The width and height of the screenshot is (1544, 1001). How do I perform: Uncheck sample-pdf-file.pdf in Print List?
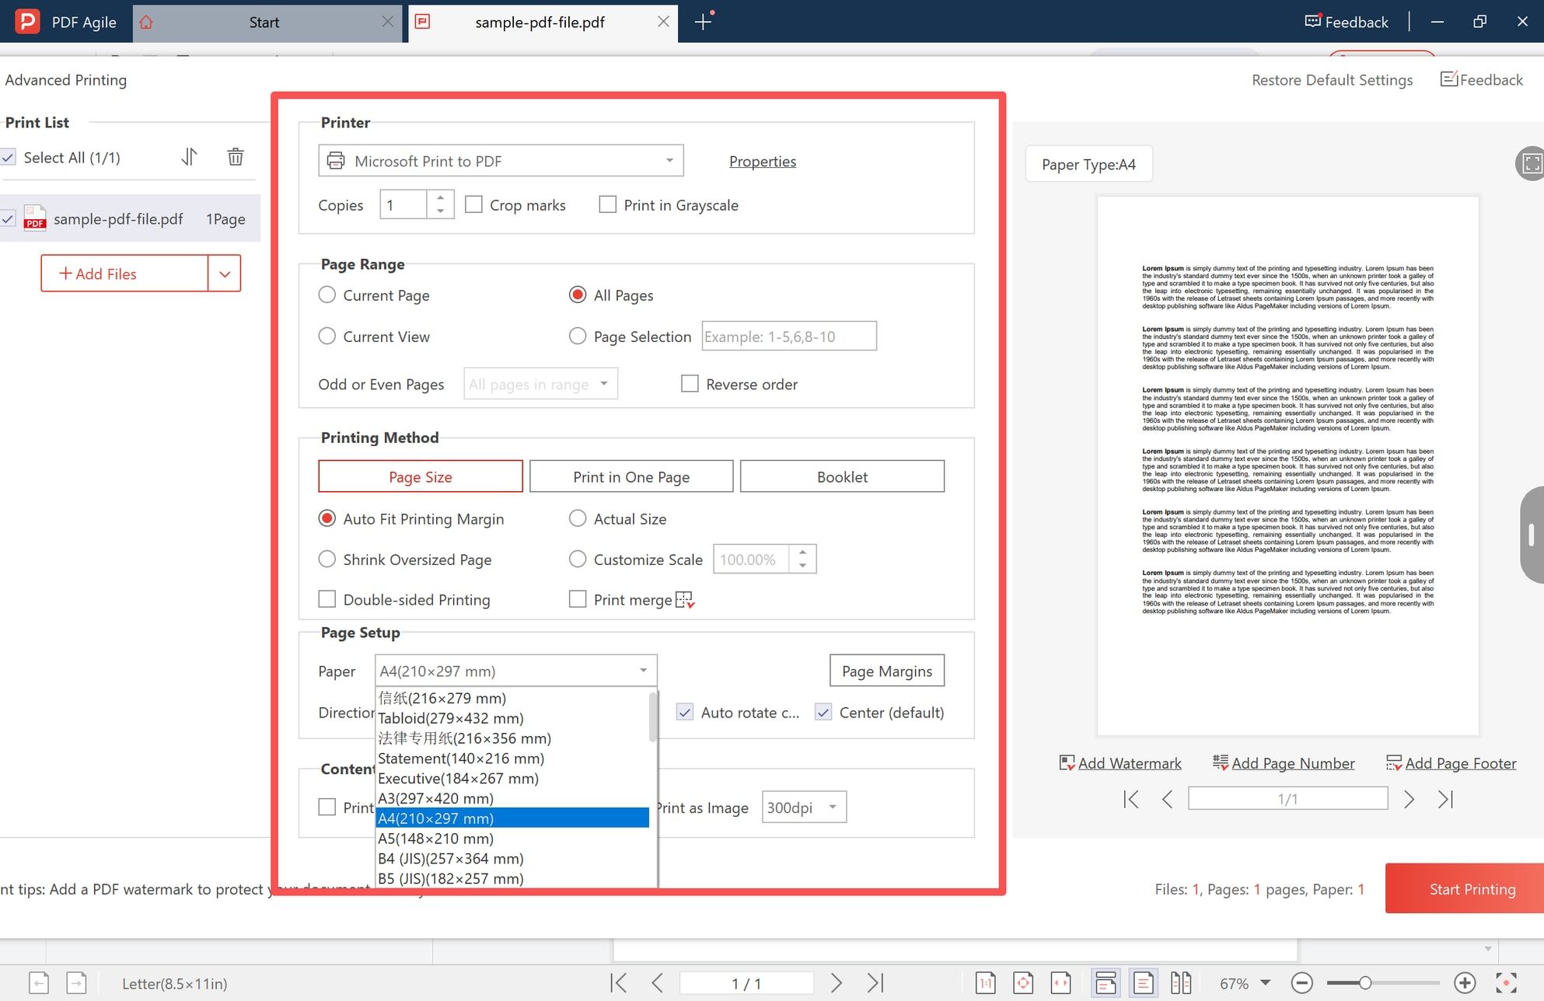click(x=9, y=219)
